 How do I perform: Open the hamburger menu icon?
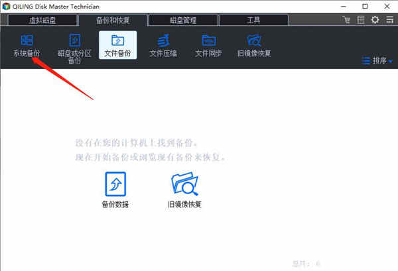pyautogui.click(x=389, y=20)
